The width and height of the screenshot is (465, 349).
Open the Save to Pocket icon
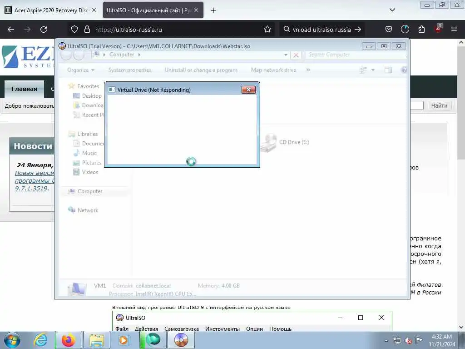point(389,30)
